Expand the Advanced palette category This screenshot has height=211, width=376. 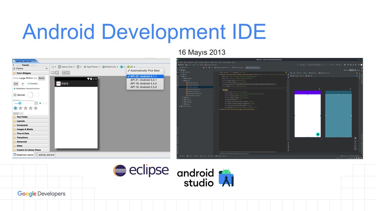[30, 142]
